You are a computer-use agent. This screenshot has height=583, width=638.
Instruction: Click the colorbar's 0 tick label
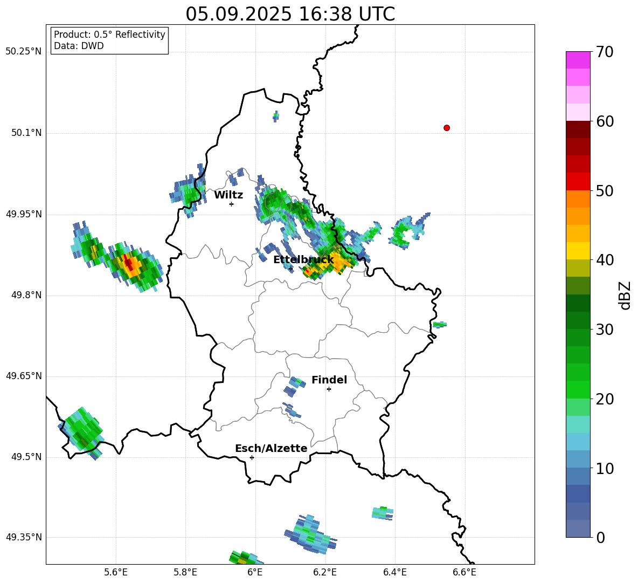click(600, 537)
